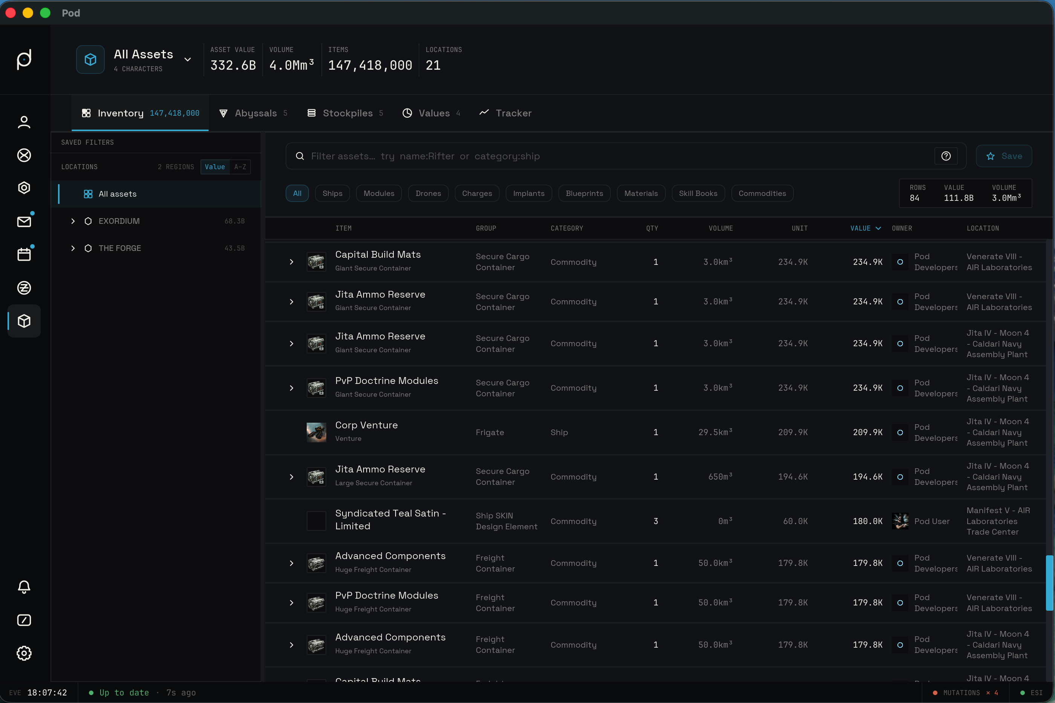Open the ISK wallet sidebar icon

click(x=24, y=288)
